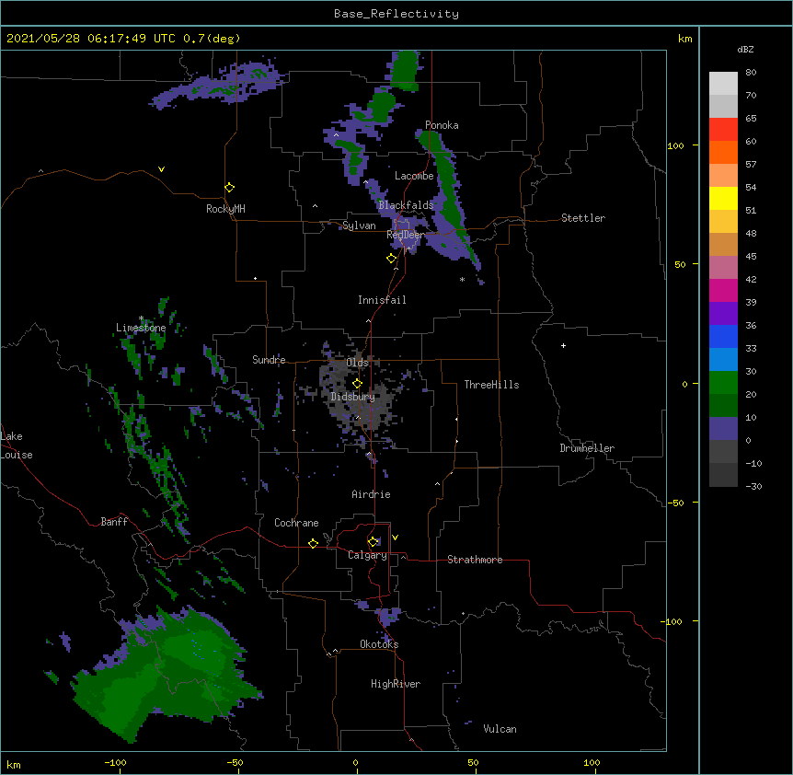Select the Sylvan label on the map

coord(359,226)
